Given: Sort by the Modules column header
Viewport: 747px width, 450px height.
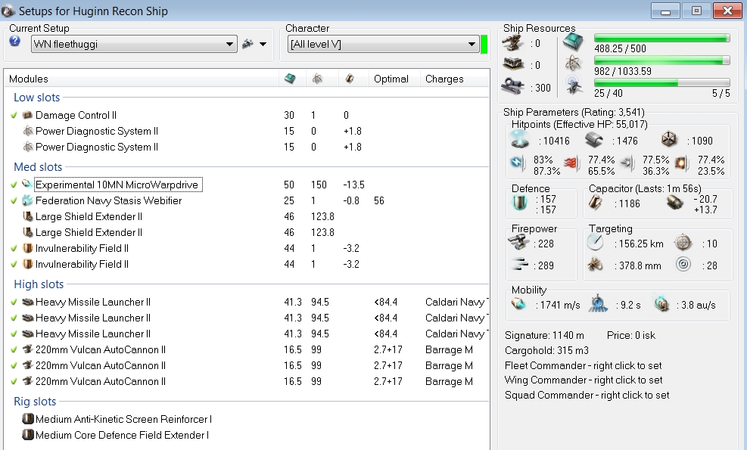Looking at the screenshot, I should (29, 79).
